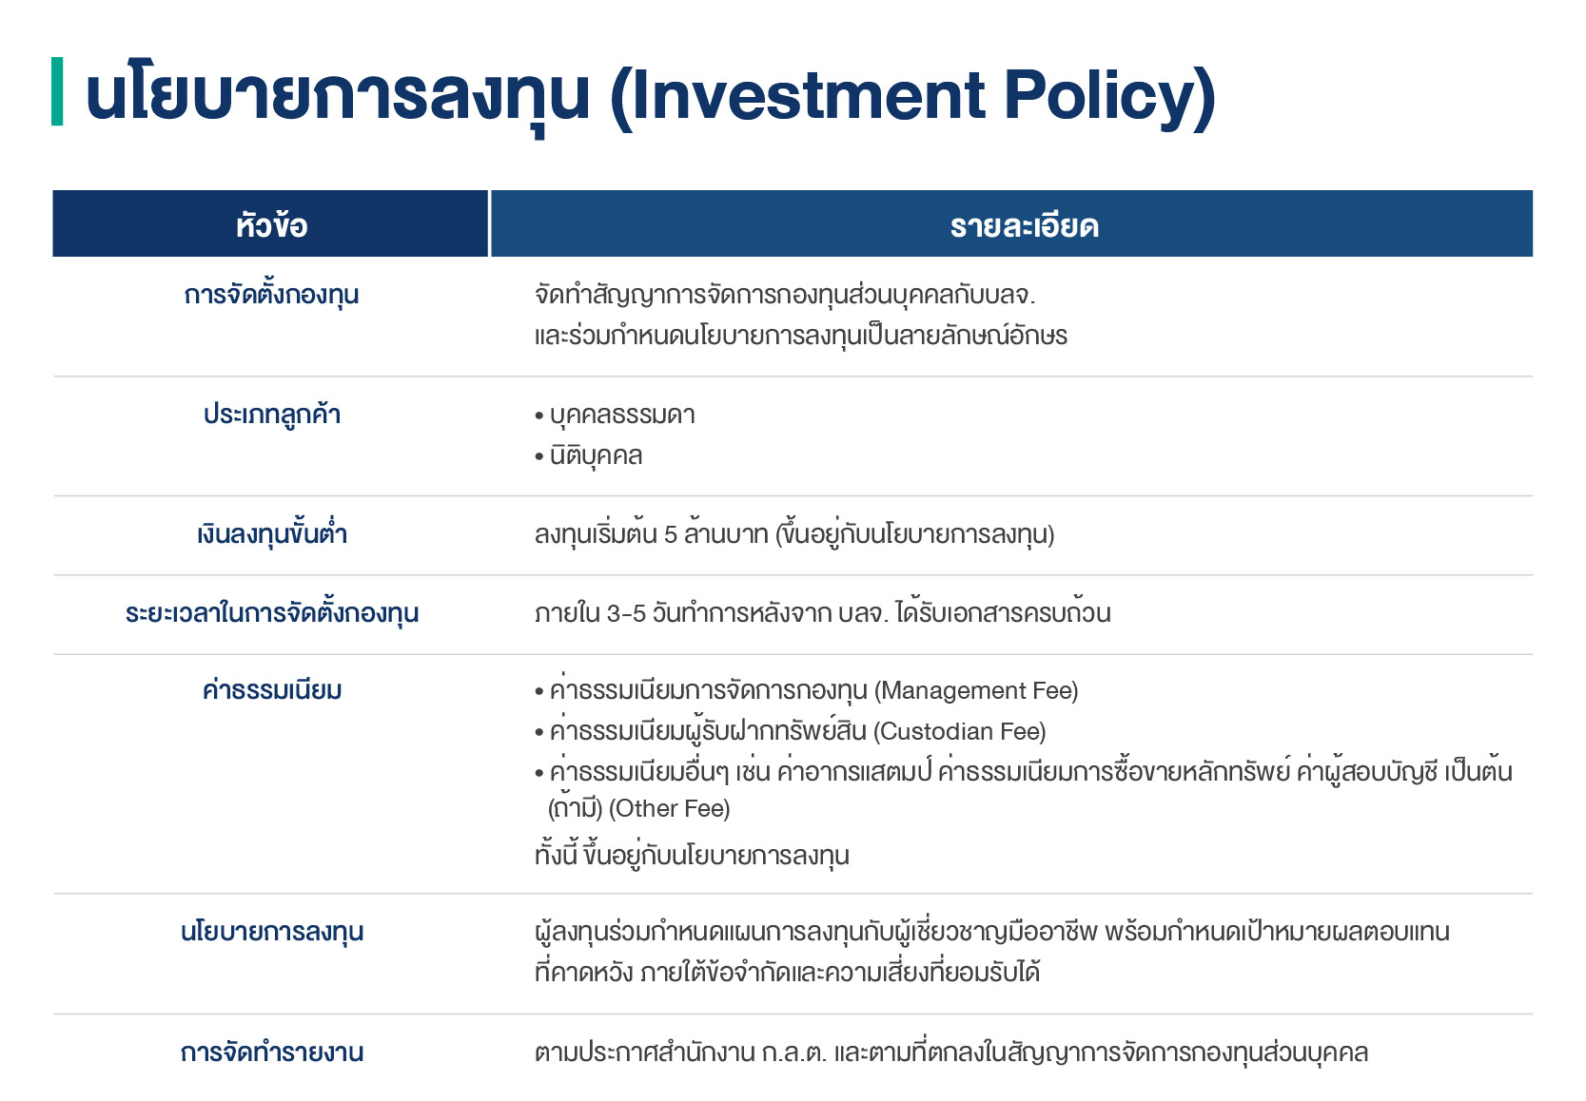Select the "รายละเอียด" column header

click(x=1024, y=225)
